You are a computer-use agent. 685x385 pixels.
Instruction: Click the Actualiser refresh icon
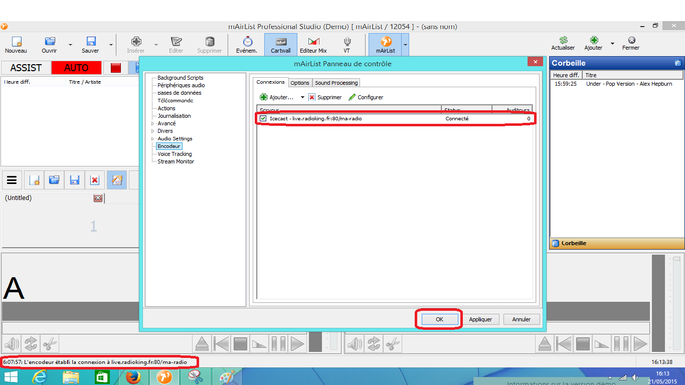[x=563, y=41]
